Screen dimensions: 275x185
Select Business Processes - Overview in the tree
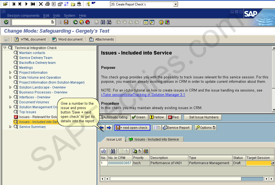click(x=43, y=92)
